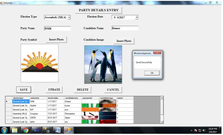Click Insert Photo under Candidate Image
The image size is (223, 135).
click(x=124, y=41)
